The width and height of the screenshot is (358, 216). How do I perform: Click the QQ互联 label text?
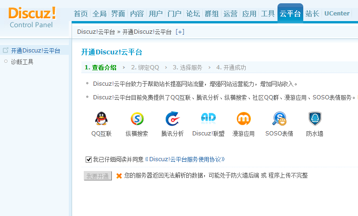[x=102, y=134]
